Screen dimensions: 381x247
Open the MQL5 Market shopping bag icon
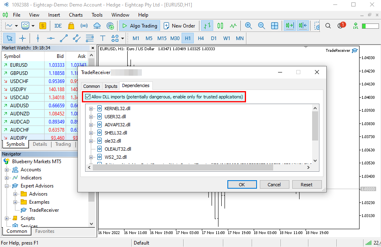[x=71, y=26]
